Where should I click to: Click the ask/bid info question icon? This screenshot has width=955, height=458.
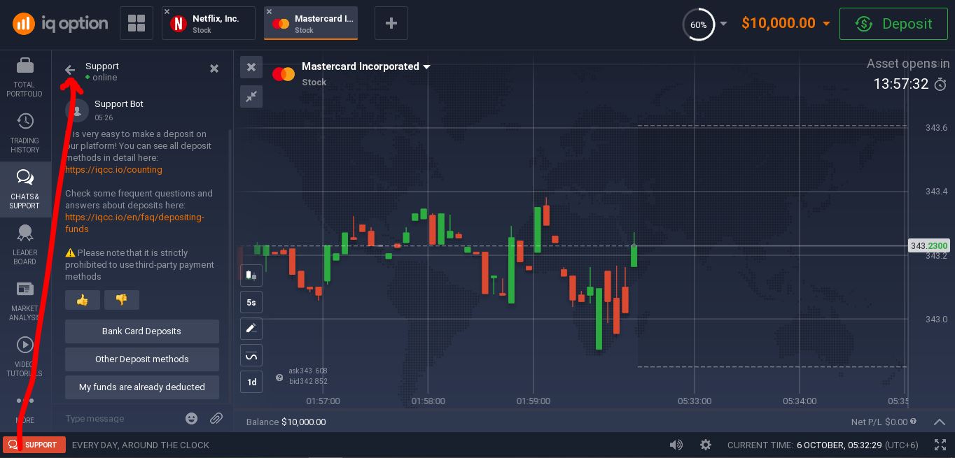coord(279,378)
